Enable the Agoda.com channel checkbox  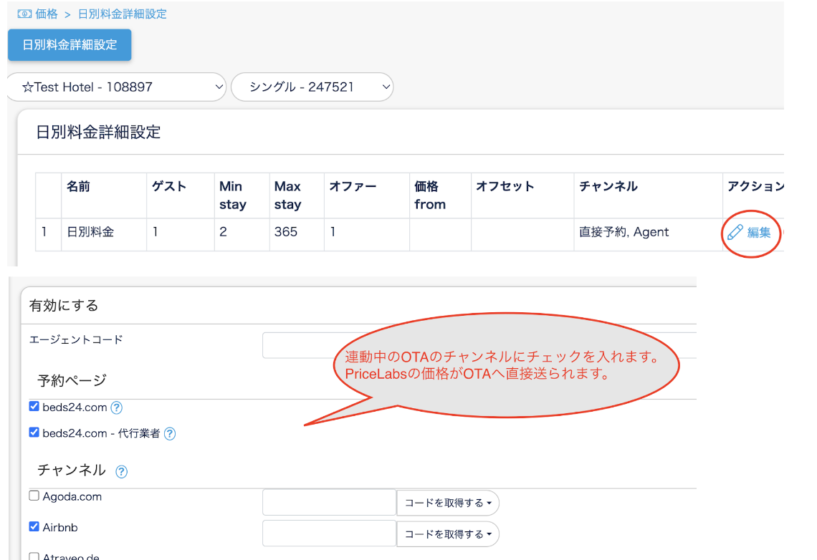pos(34,496)
